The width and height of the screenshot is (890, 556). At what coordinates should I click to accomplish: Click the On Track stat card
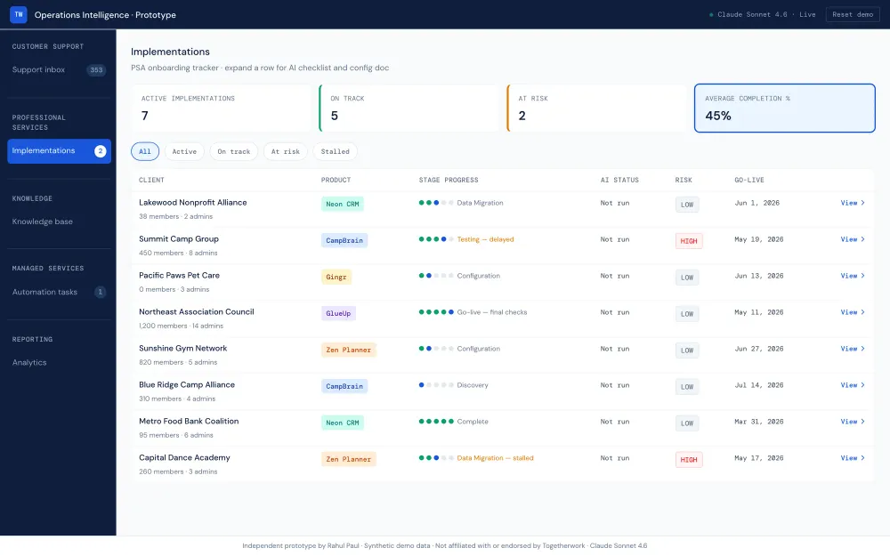409,109
